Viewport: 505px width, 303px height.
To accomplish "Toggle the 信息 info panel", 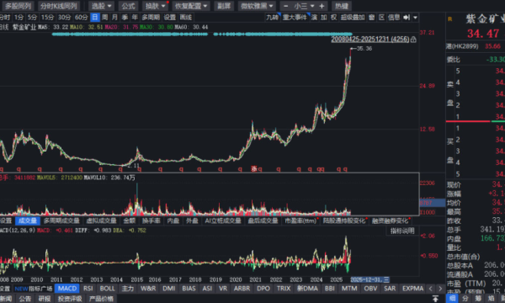I will point(394,17).
